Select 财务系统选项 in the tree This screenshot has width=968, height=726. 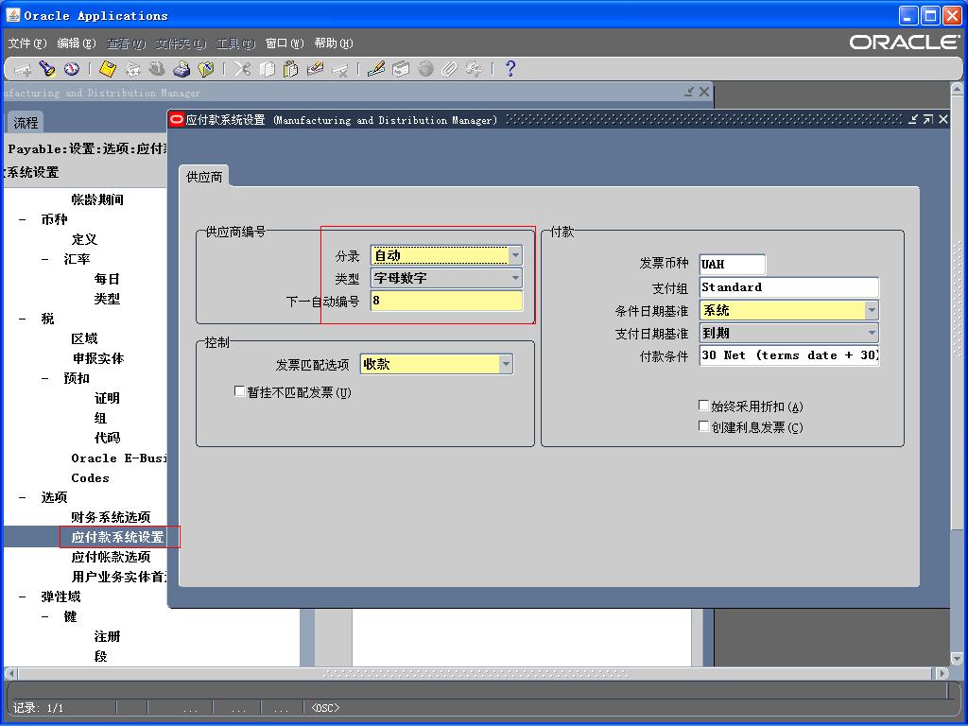point(112,517)
